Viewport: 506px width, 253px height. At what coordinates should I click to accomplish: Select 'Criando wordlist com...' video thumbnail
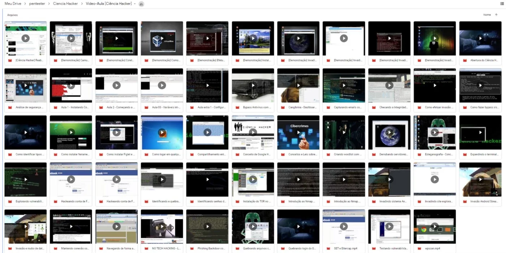pos(344,132)
